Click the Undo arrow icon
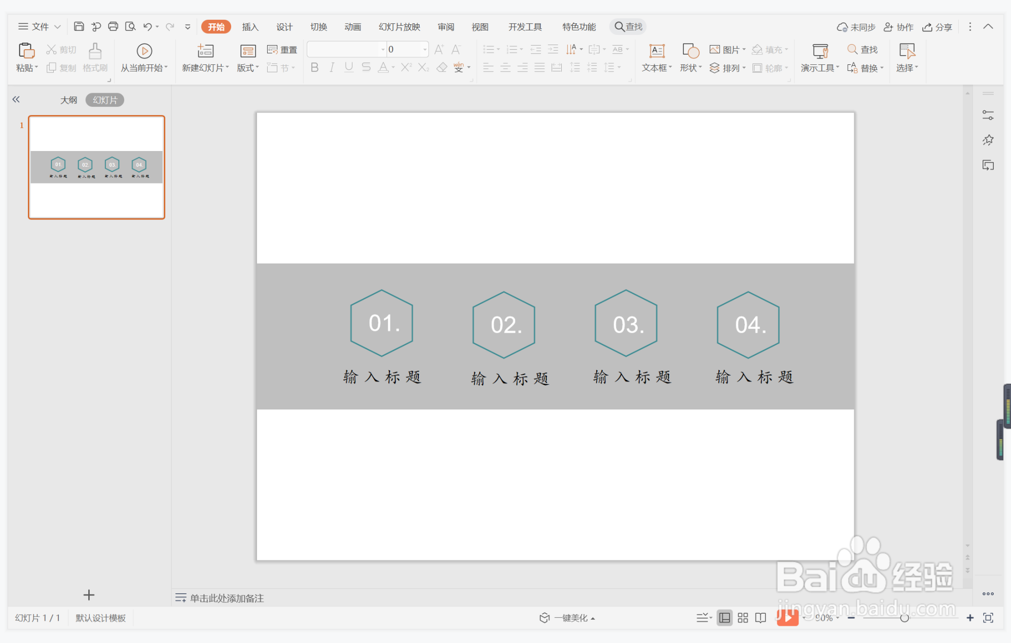This screenshot has height=643, width=1011. [x=147, y=26]
